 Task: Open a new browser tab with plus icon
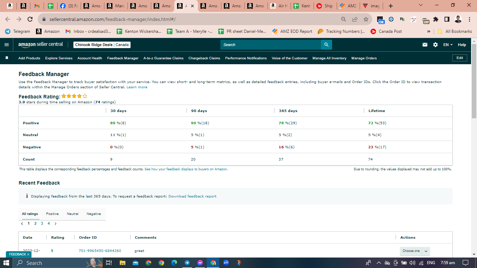[x=391, y=6]
